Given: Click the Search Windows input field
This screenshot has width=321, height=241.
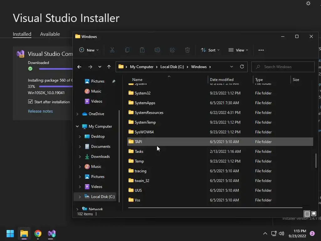Looking at the screenshot, I should click(x=283, y=67).
